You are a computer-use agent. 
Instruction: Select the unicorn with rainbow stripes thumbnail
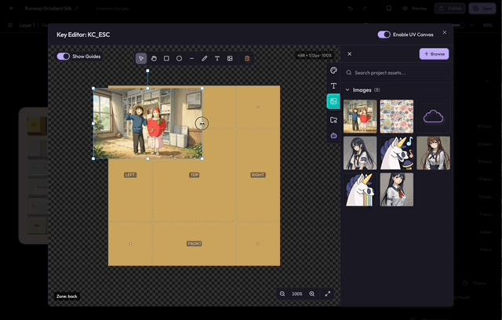tap(360, 190)
